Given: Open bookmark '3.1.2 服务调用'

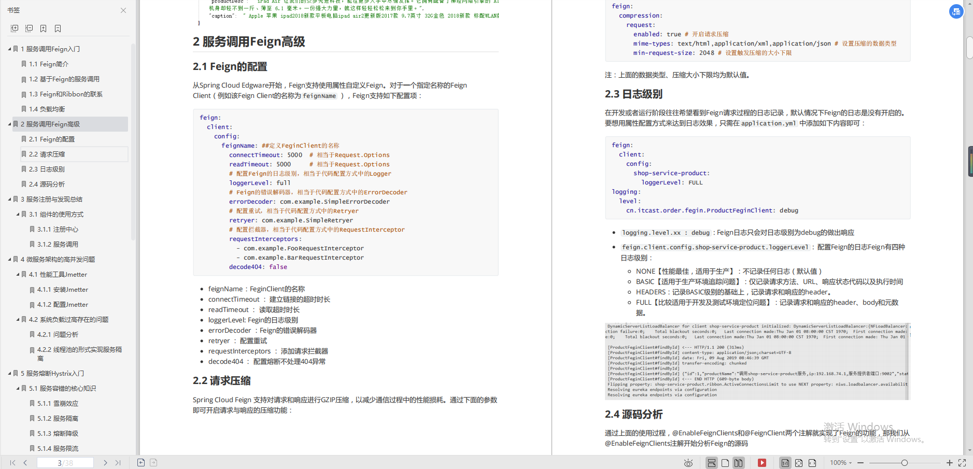Looking at the screenshot, I should pos(58,244).
